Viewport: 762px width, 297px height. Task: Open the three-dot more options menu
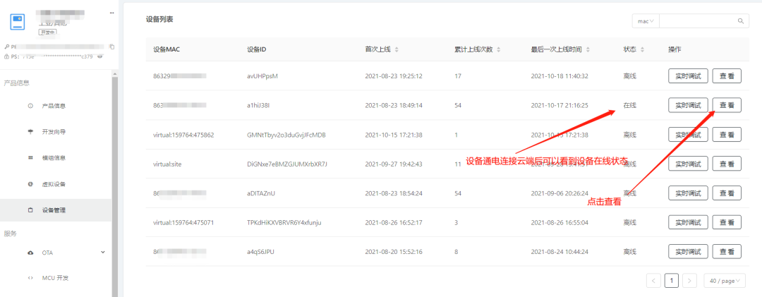pyautogui.click(x=111, y=13)
